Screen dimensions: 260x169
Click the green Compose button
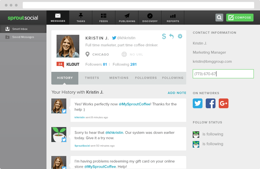pyautogui.click(x=240, y=18)
